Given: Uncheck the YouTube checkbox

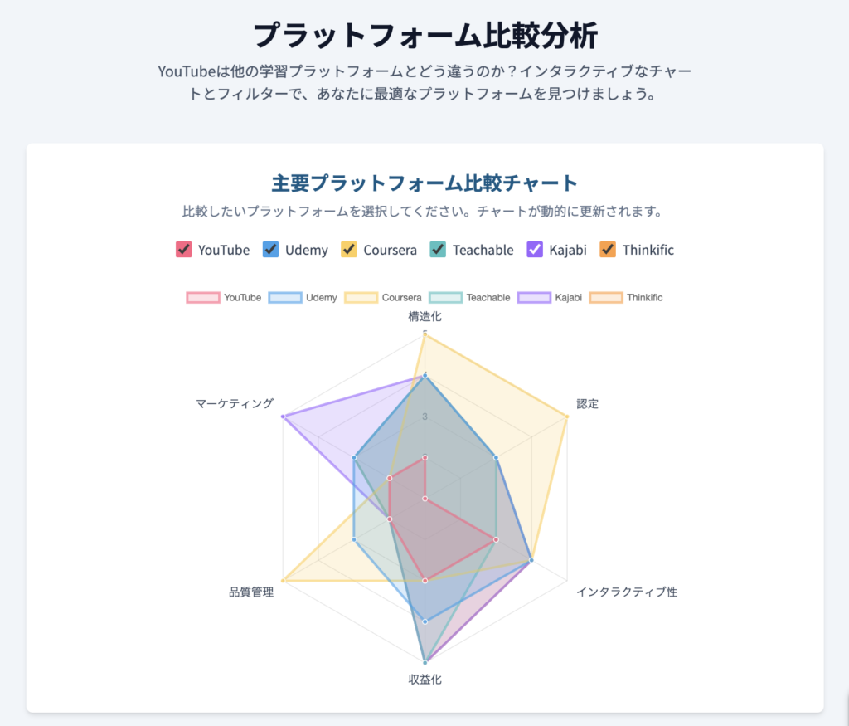Looking at the screenshot, I should pyautogui.click(x=183, y=249).
